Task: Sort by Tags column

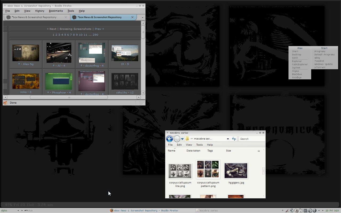Action: (210, 151)
